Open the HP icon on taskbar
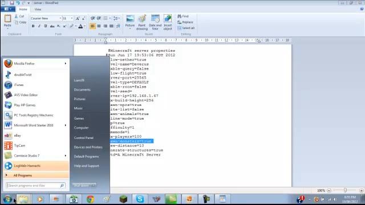This screenshot has height=205, width=365. tap(74, 199)
